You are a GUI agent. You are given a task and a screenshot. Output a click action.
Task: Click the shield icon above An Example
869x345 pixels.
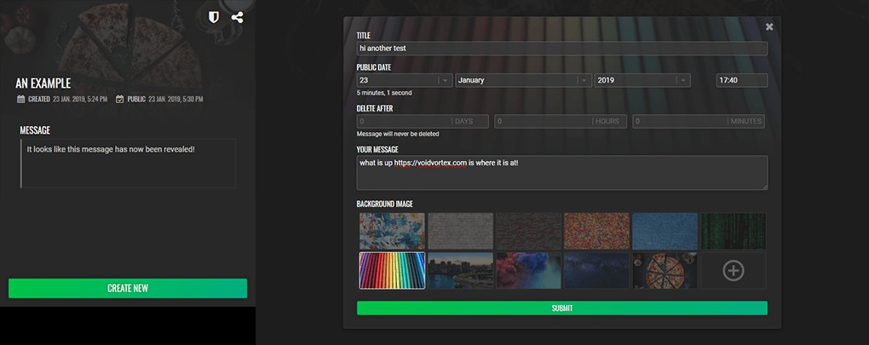coord(214,17)
